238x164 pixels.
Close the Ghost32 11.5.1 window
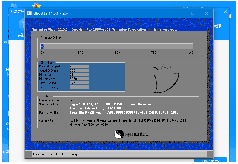206,13
